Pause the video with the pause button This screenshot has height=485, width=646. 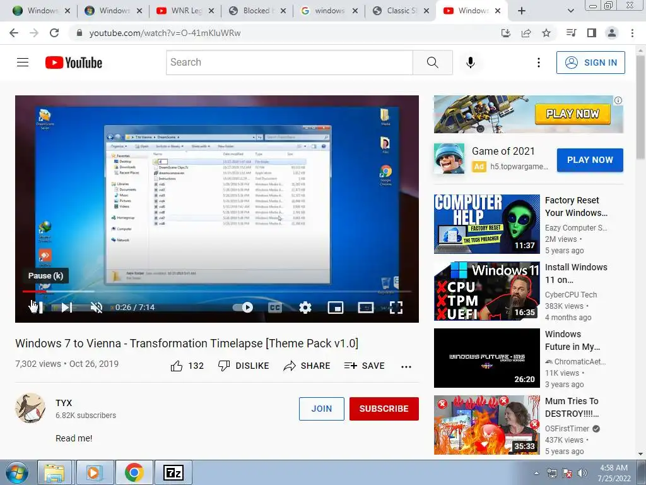coord(37,308)
